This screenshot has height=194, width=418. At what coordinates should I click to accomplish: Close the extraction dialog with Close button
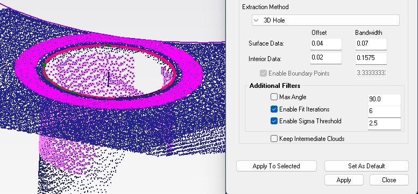click(389, 180)
